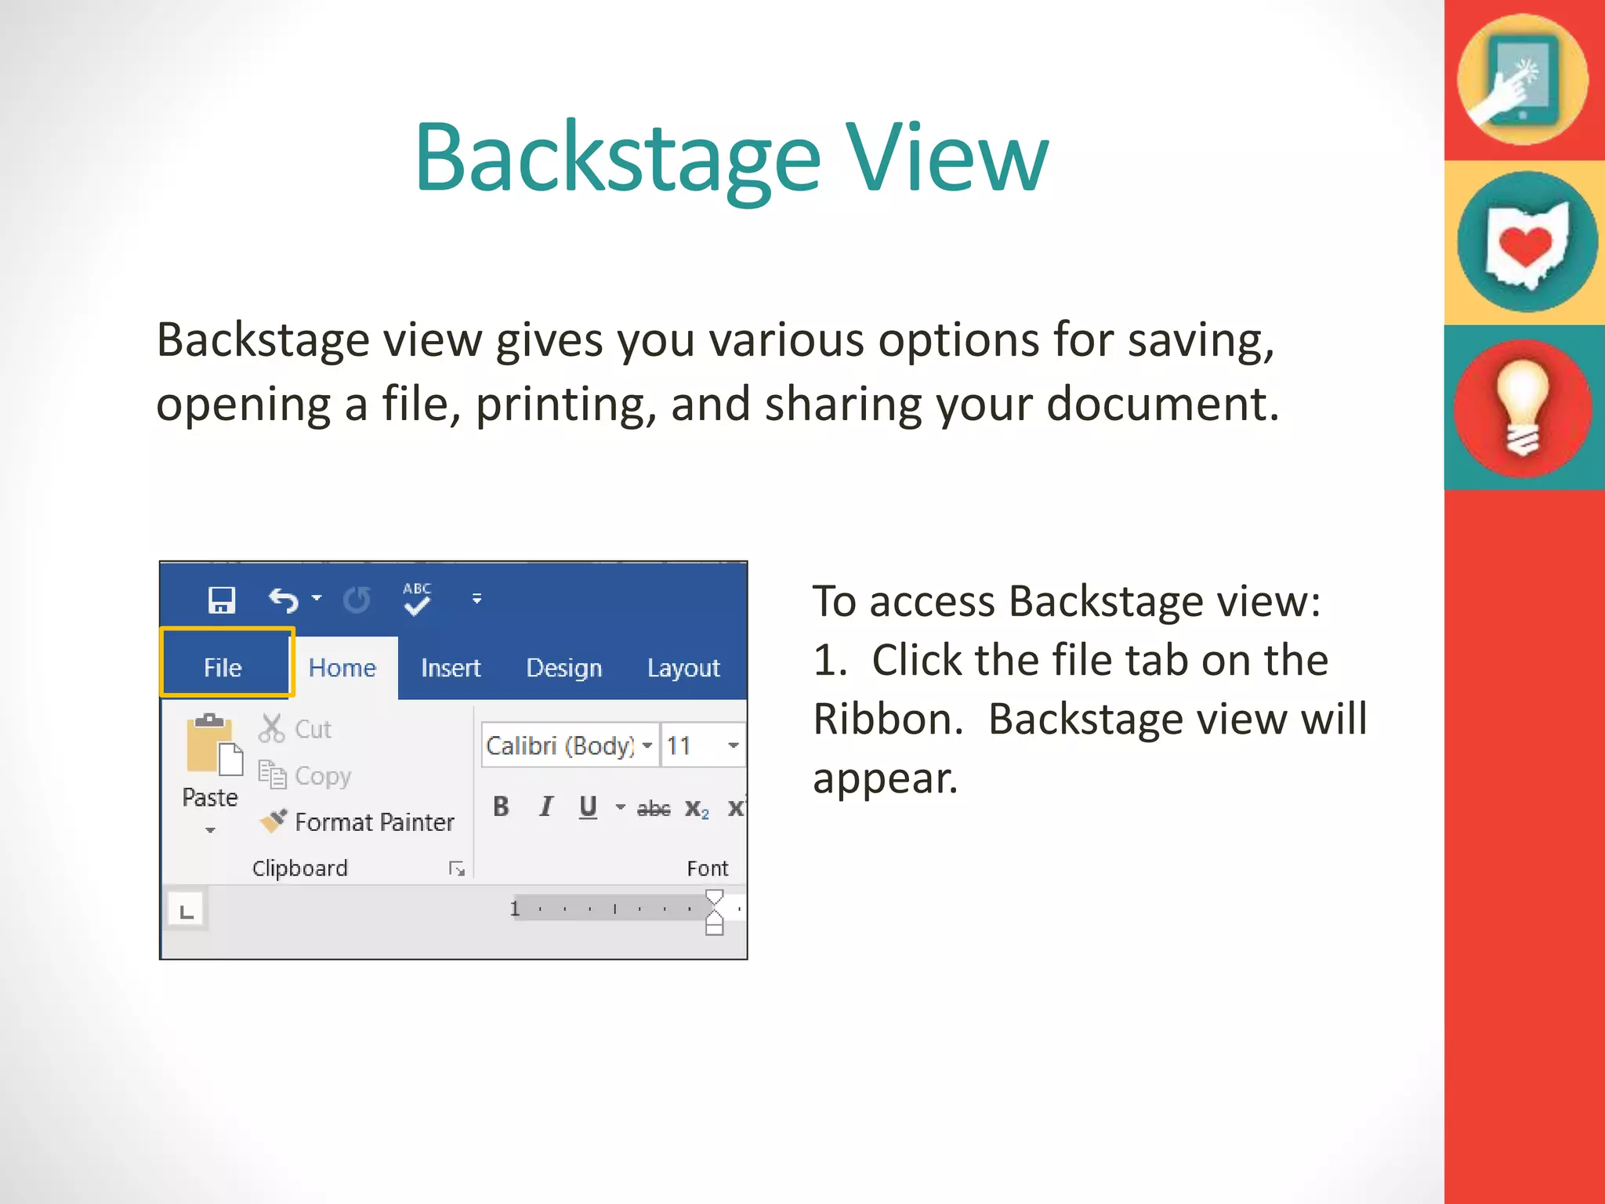Click the Save icon in Quick Access Toolbar
The image size is (1605, 1204).
[222, 600]
